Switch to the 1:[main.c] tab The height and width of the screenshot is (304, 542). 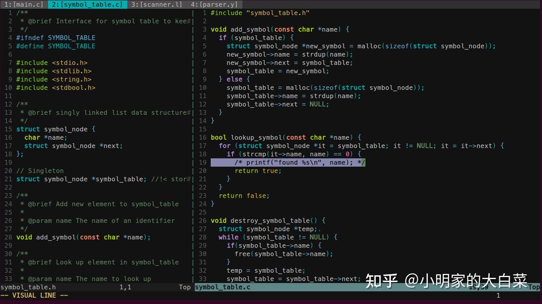click(24, 4)
